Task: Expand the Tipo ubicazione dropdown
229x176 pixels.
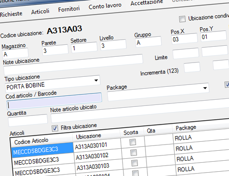Action: [x=96, y=80]
